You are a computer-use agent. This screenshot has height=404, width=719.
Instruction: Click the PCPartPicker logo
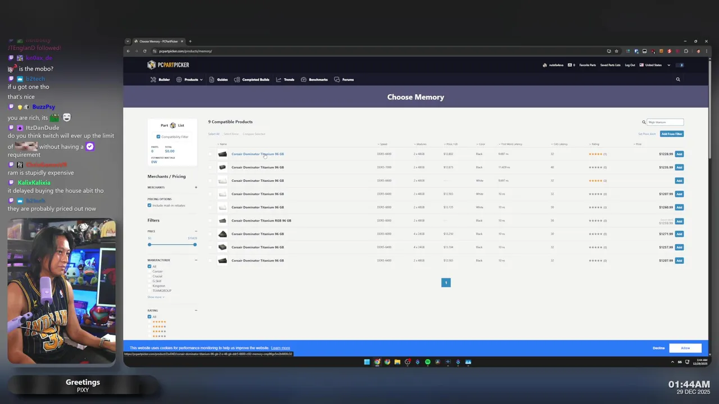click(168, 65)
